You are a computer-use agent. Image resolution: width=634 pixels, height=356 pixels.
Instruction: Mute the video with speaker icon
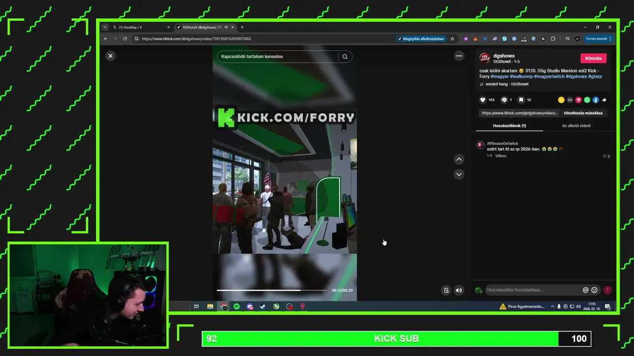click(x=459, y=291)
